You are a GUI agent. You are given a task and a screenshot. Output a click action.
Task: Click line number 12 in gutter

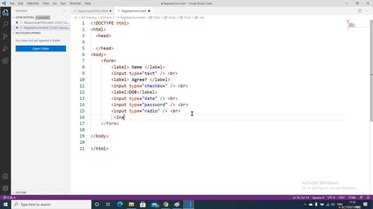(82, 92)
